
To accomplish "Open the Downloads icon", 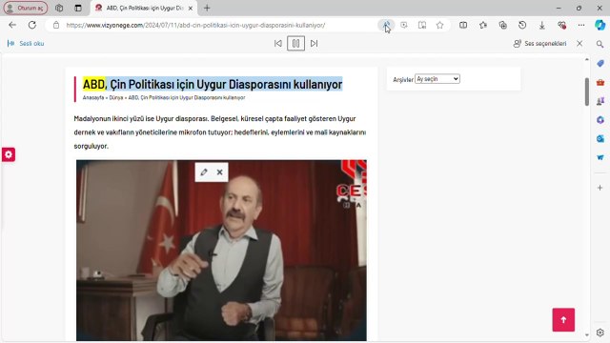I will 542,26.
